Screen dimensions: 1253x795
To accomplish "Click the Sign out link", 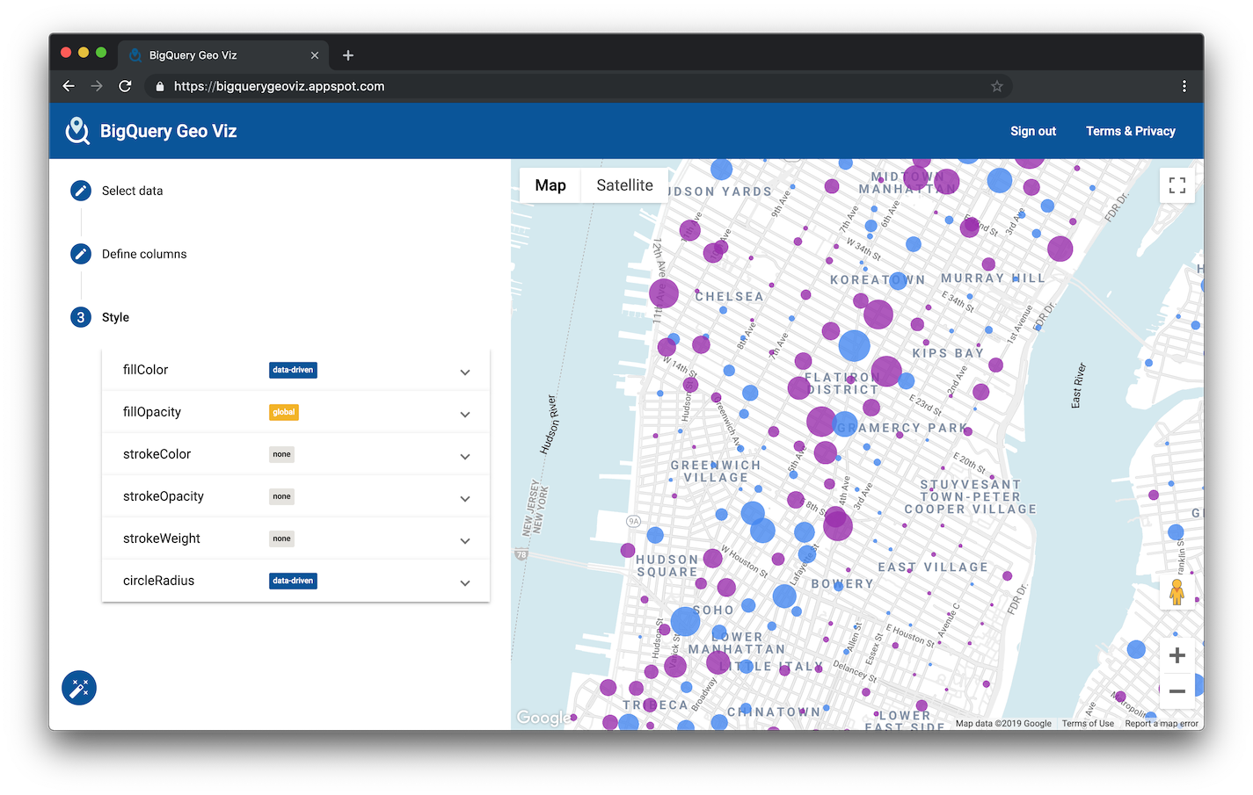I will pyautogui.click(x=1033, y=131).
